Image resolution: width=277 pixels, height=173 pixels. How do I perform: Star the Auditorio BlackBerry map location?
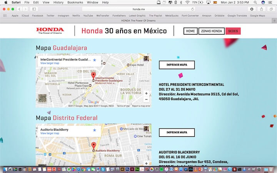pyautogui.click(x=95, y=130)
